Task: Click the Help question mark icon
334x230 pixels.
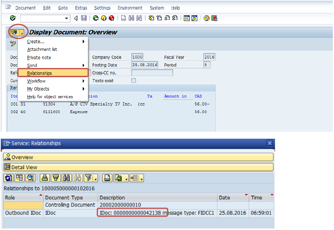Action: point(206,18)
